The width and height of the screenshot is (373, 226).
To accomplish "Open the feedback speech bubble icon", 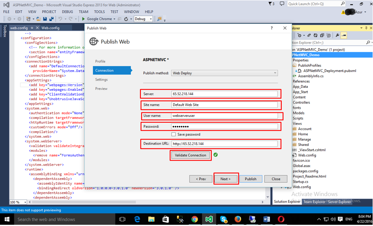I will (x=282, y=4).
